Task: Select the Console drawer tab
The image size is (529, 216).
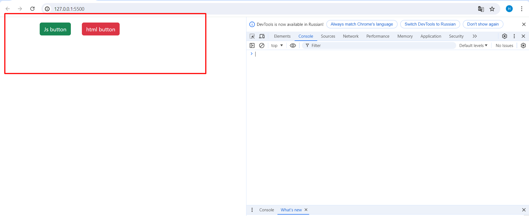Action: coord(267,210)
